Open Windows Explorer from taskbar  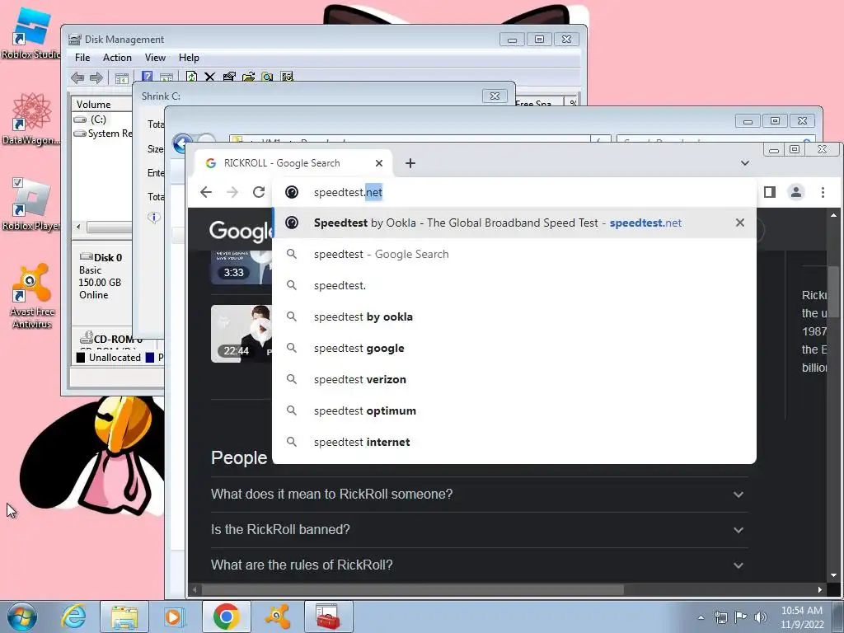click(124, 617)
